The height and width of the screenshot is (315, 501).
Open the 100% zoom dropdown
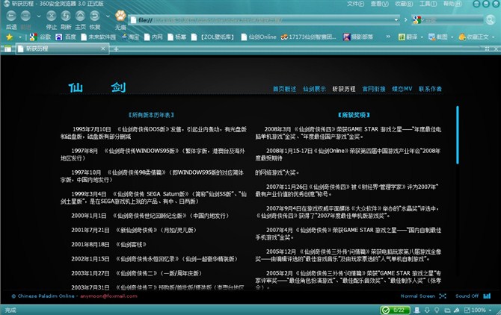click(491, 310)
